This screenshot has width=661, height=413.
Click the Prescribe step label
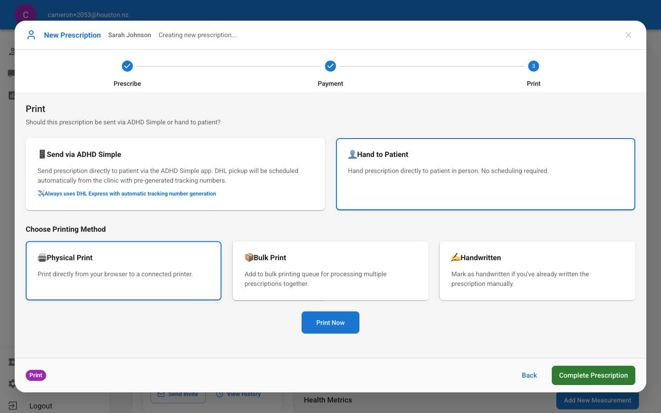tap(127, 84)
